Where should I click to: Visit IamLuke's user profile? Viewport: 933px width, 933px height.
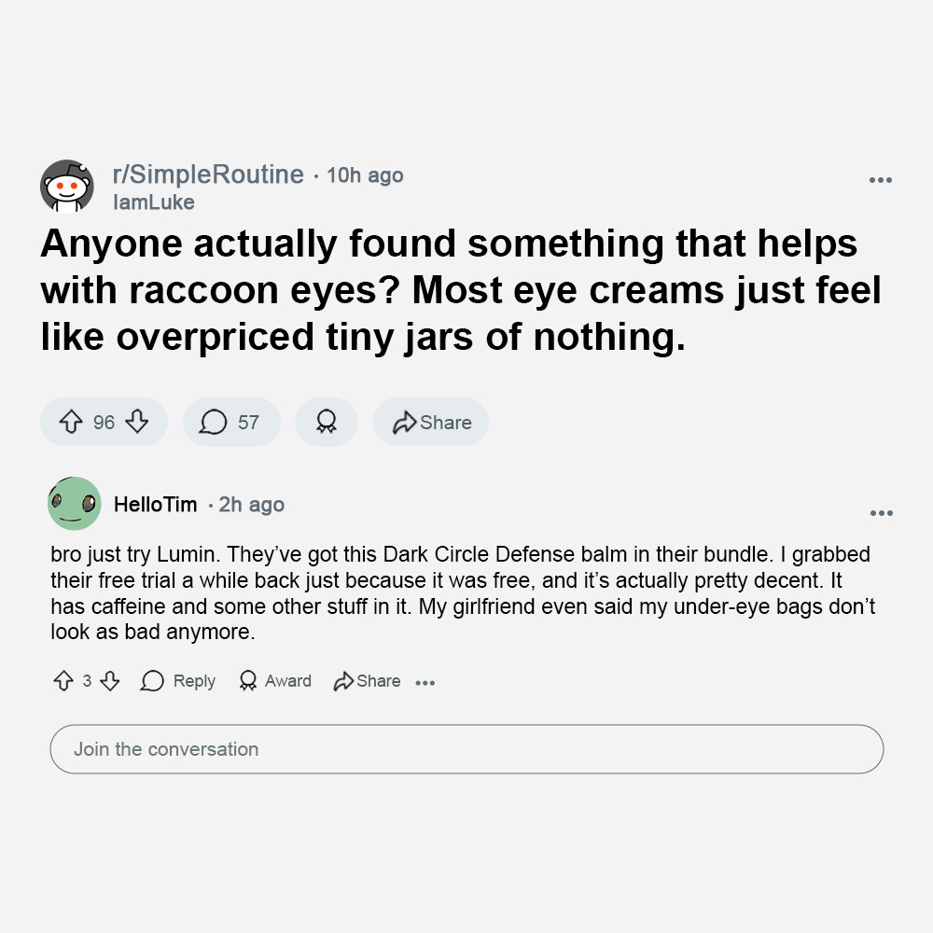[154, 202]
